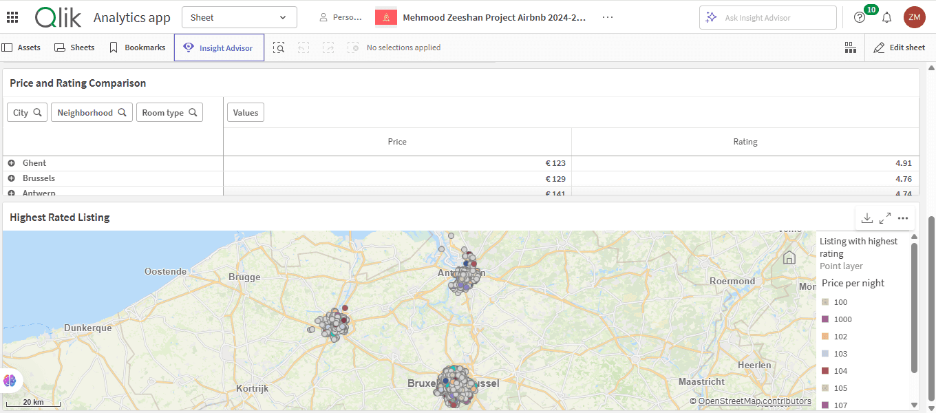This screenshot has height=413, width=936.
Task: Click the Price column header
Action: click(x=397, y=142)
